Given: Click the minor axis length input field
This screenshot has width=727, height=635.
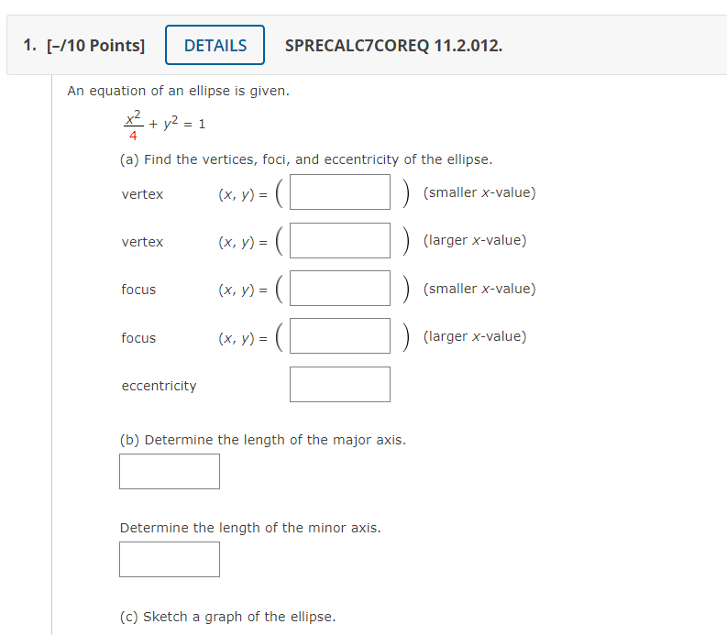Looking at the screenshot, I should [x=170, y=560].
